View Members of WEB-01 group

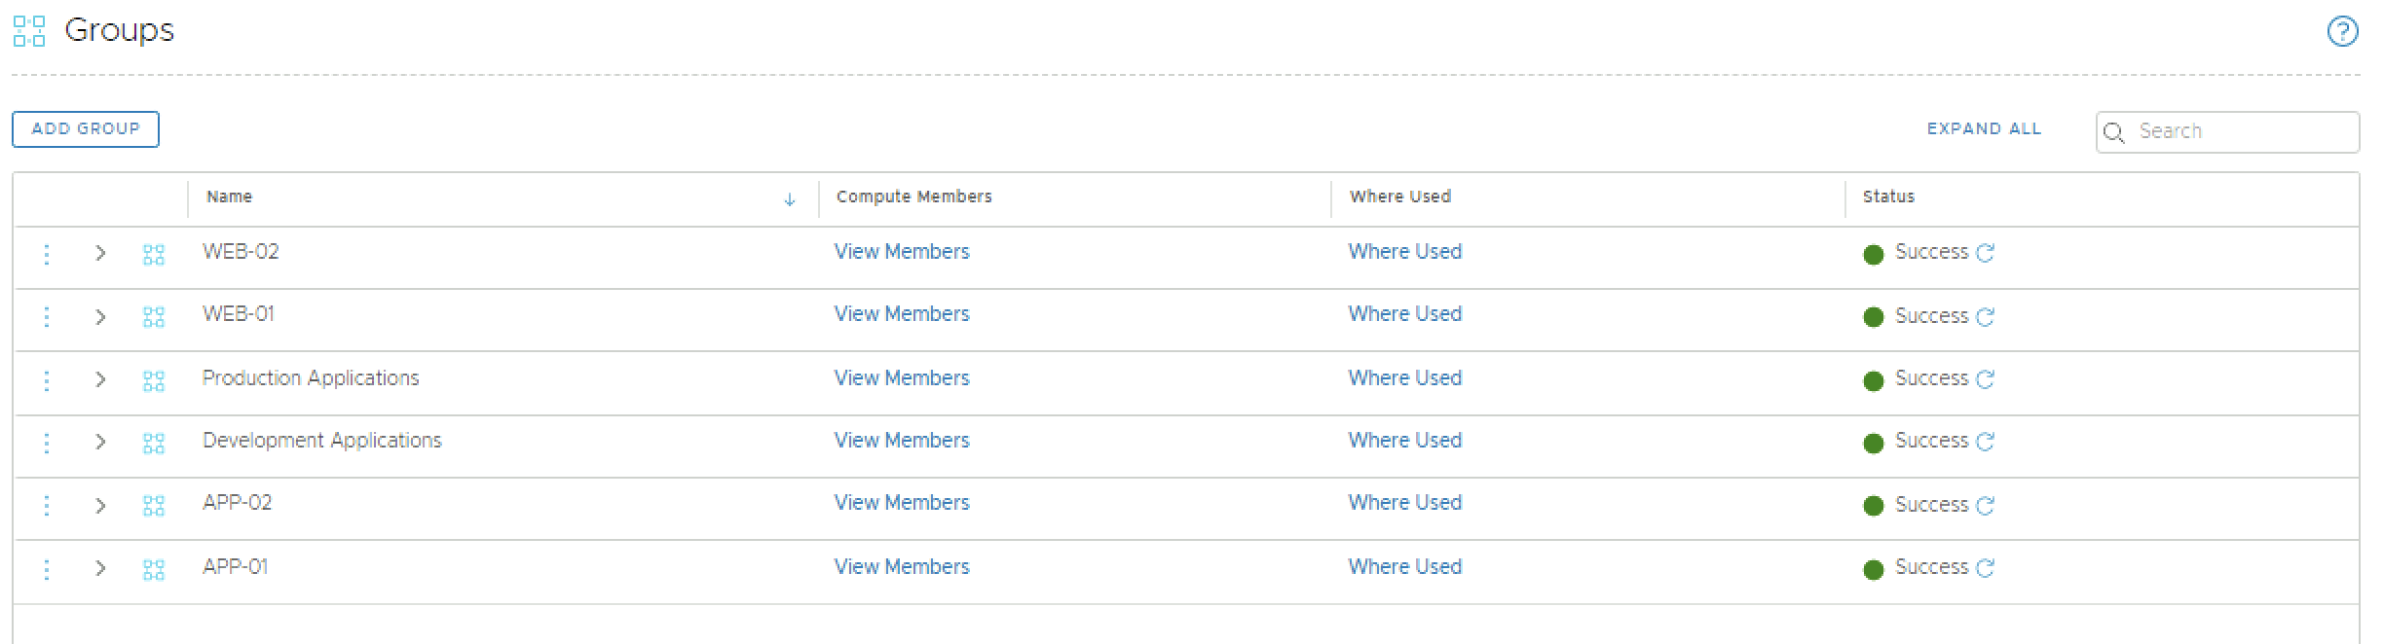pos(901,314)
